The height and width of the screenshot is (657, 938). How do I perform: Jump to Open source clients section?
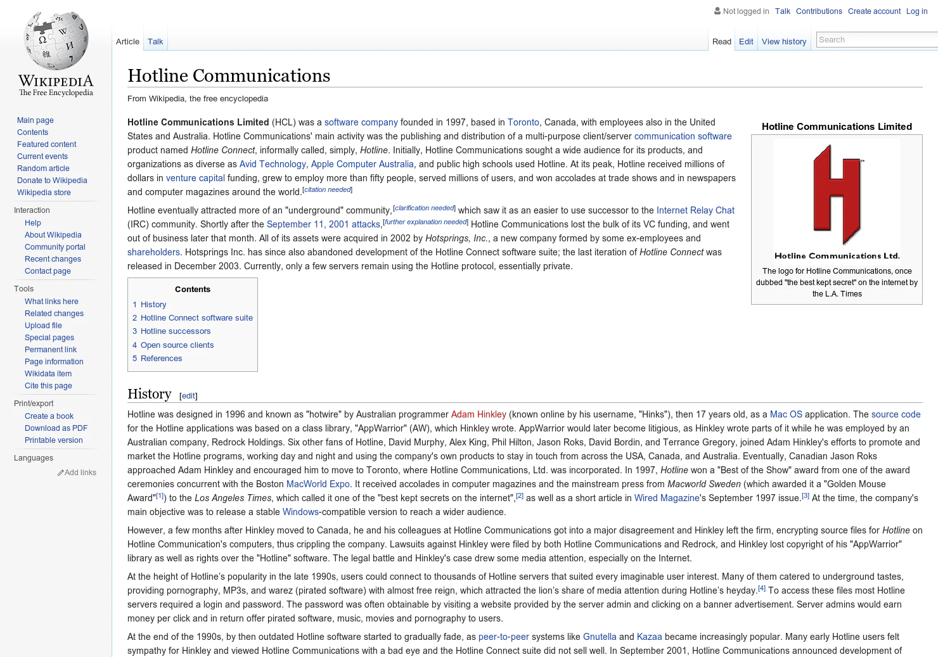pos(173,345)
